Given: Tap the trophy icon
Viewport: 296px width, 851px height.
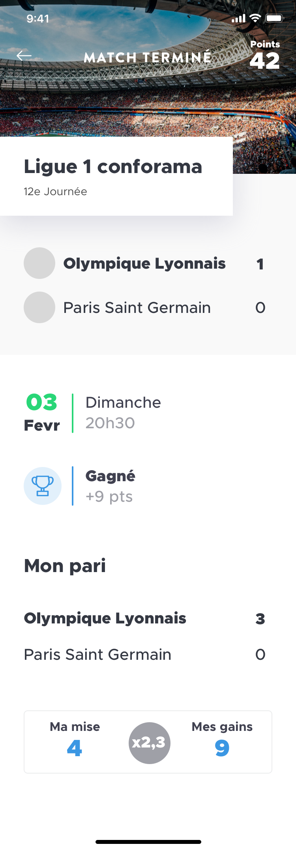Looking at the screenshot, I should coord(43,486).
